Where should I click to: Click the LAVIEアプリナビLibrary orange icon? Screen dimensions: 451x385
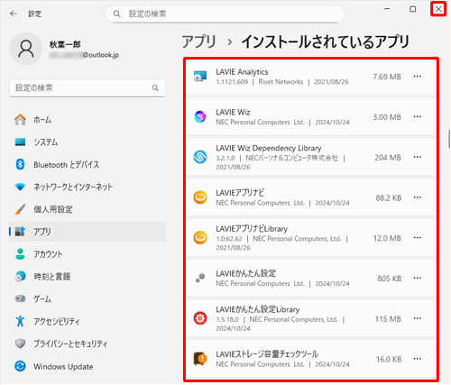click(200, 238)
